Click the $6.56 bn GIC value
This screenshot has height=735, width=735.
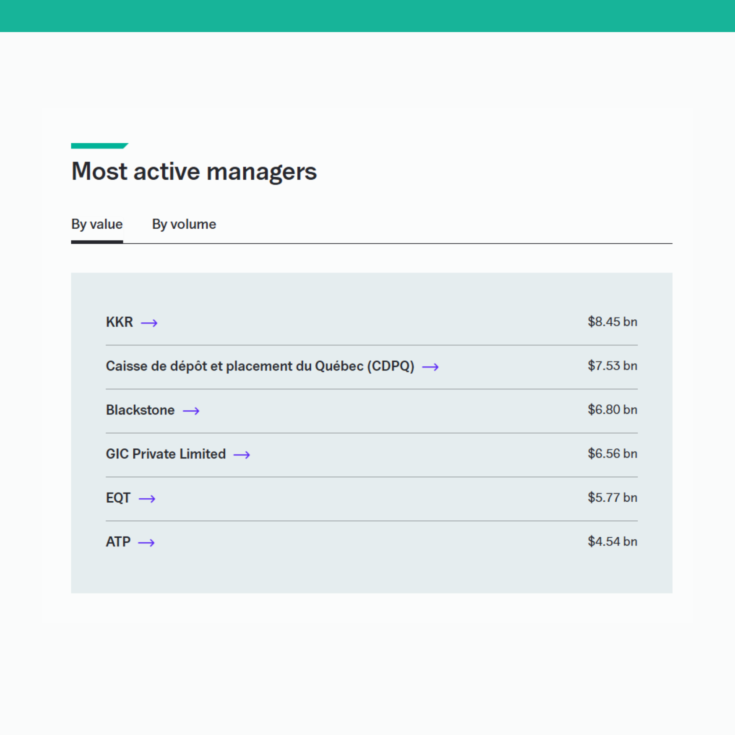[612, 453]
